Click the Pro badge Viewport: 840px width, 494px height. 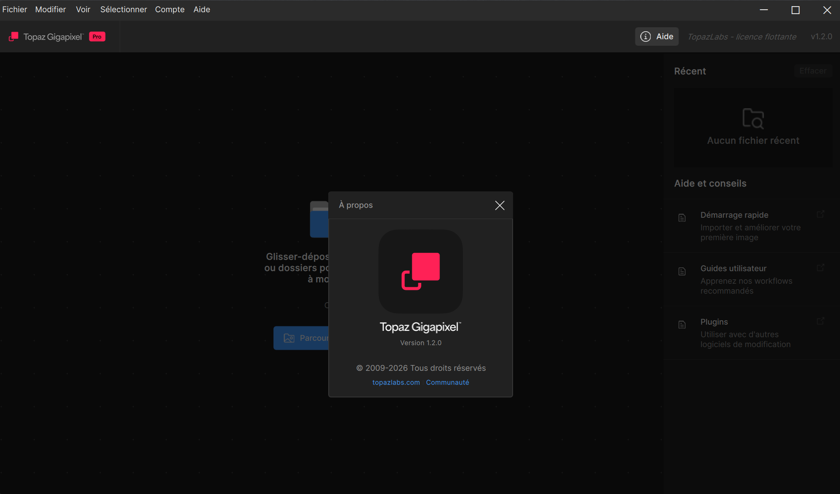point(97,37)
